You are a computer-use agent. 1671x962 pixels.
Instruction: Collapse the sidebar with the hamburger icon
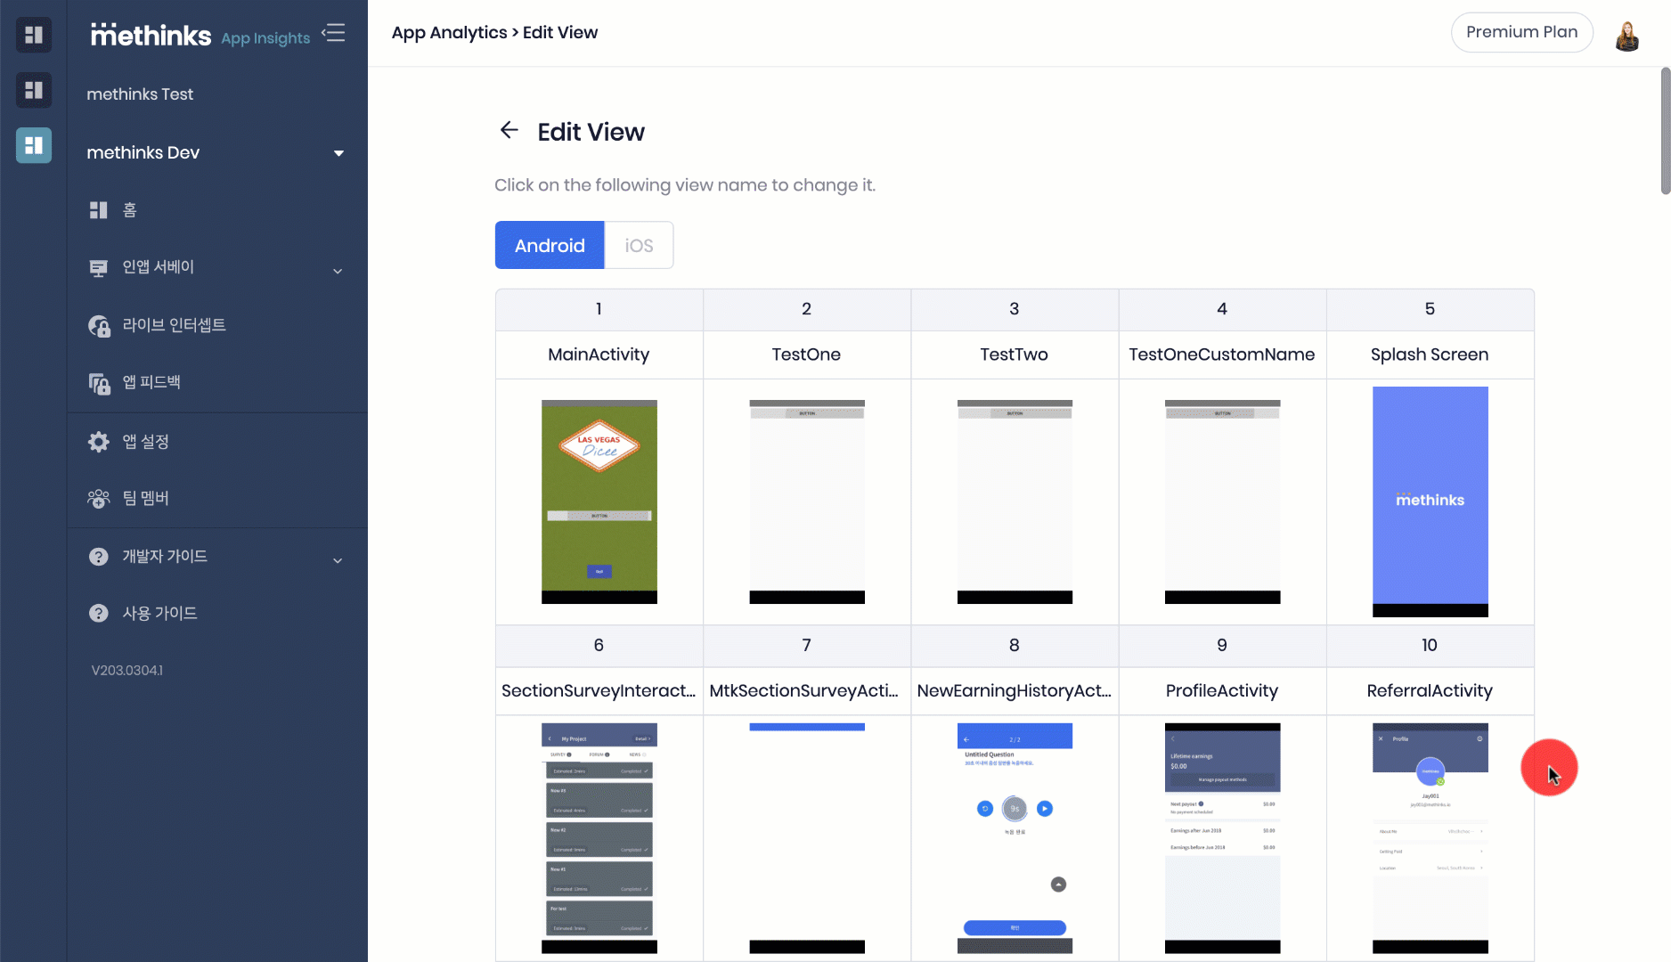click(333, 32)
